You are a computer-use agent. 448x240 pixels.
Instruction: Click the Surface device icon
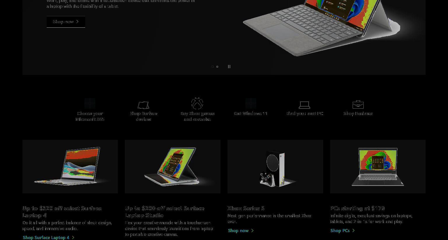pos(143,105)
